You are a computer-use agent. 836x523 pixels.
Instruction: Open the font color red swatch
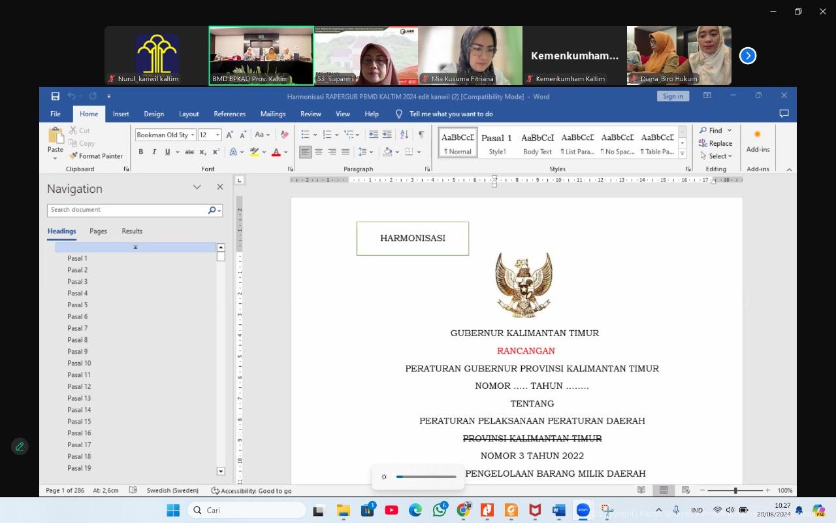coord(276,152)
